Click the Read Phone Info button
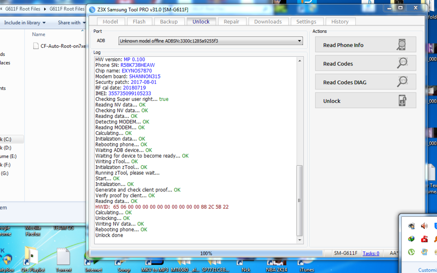Image resolution: width=437 pixels, height=273 pixels. click(x=365, y=45)
